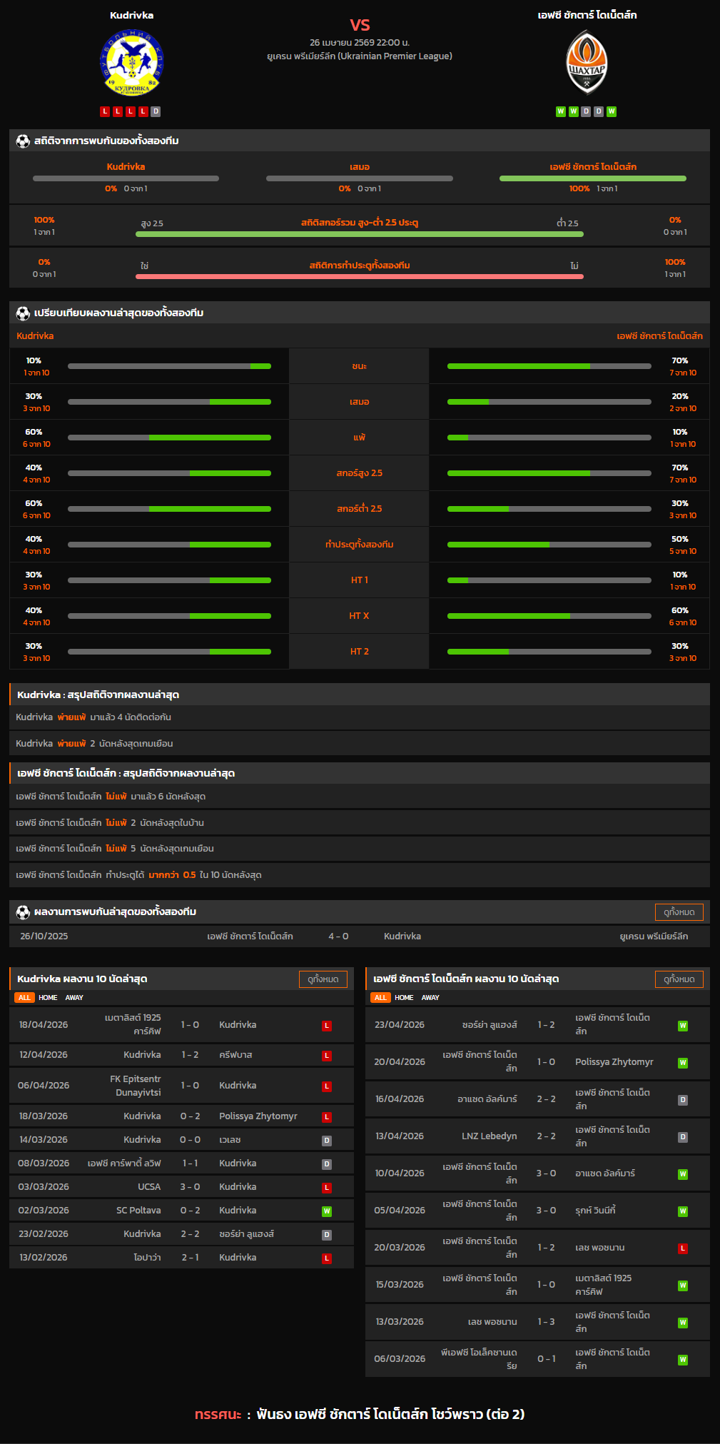Viewport: 720px width, 1444px height.
Task: Click Polissya Zhytomyr in Shakhtar's 20/04/2026 match
Action: coord(614,1062)
